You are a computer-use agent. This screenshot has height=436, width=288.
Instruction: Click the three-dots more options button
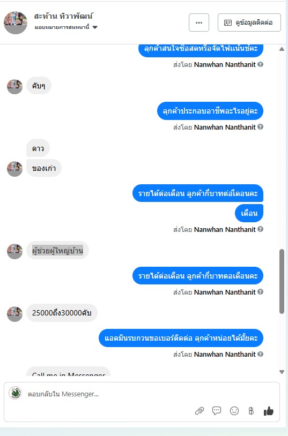coord(199,22)
